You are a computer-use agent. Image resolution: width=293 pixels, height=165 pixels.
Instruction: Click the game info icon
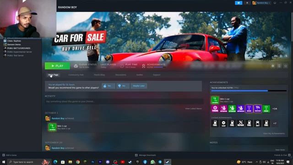[279, 66]
